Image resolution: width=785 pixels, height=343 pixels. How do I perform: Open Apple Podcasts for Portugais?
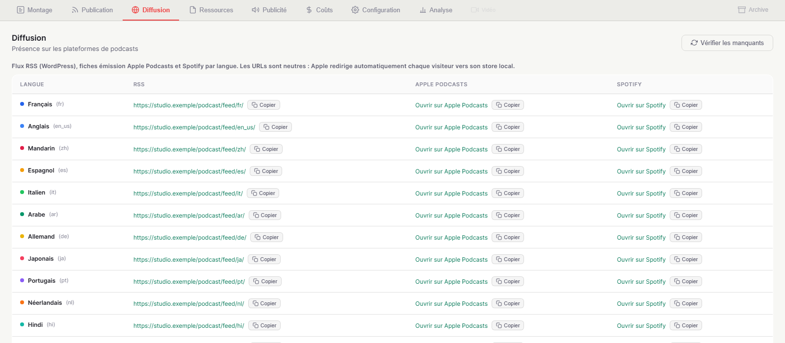tap(451, 282)
